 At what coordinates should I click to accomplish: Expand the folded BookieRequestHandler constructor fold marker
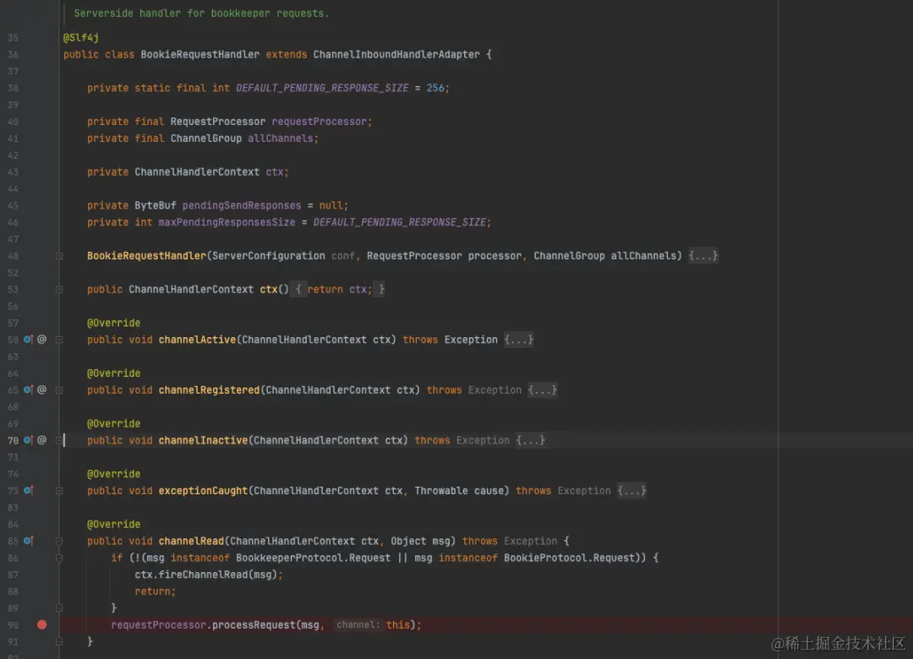coord(59,256)
